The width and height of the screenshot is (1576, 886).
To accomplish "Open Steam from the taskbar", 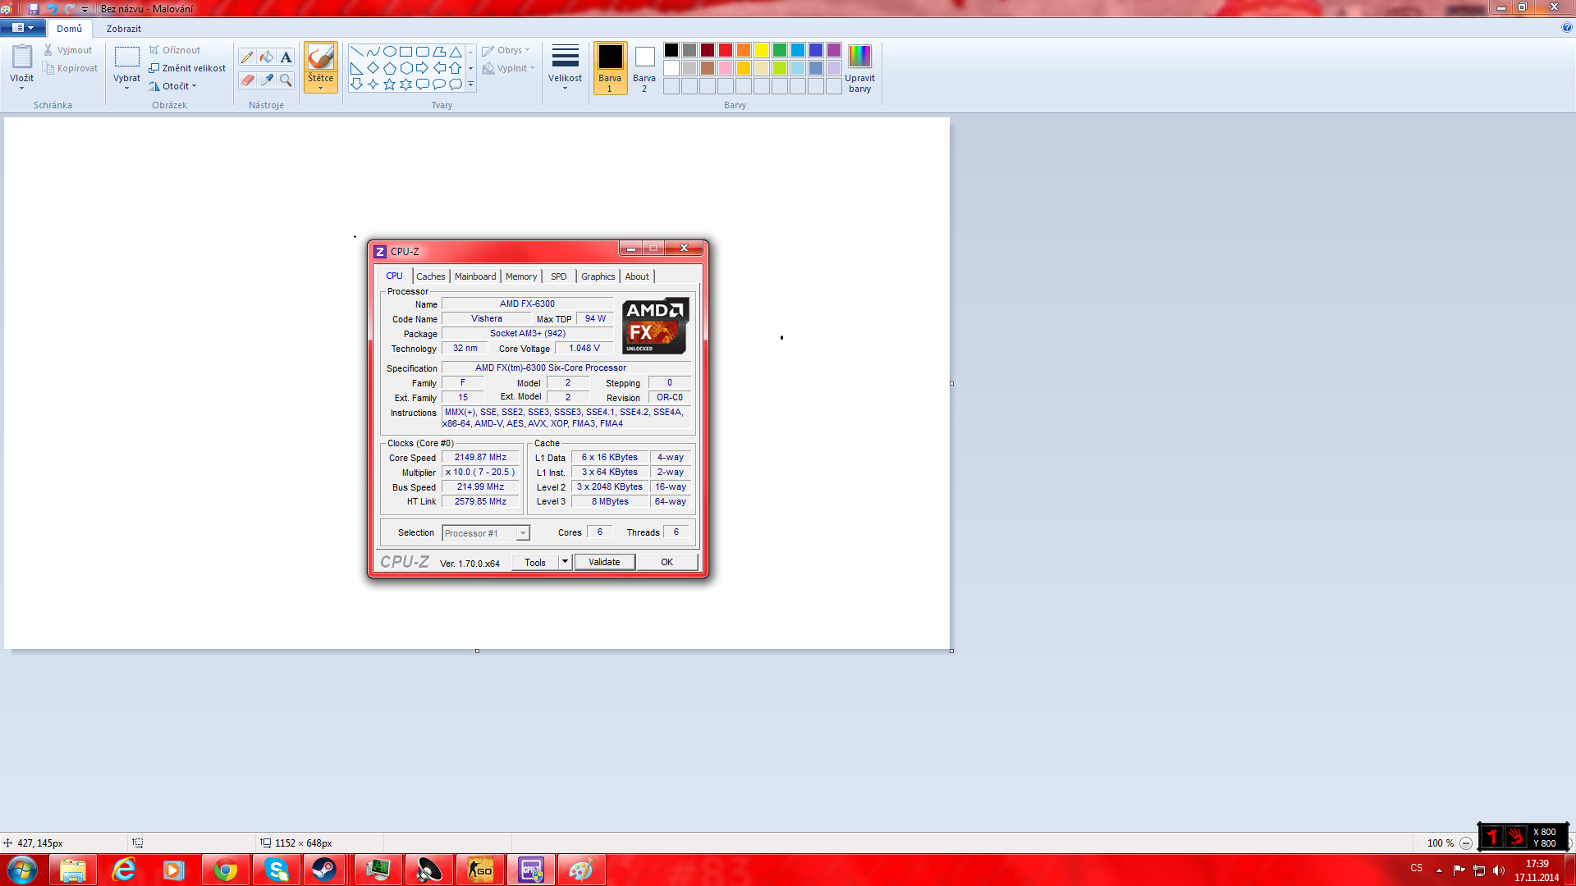I will point(324,870).
